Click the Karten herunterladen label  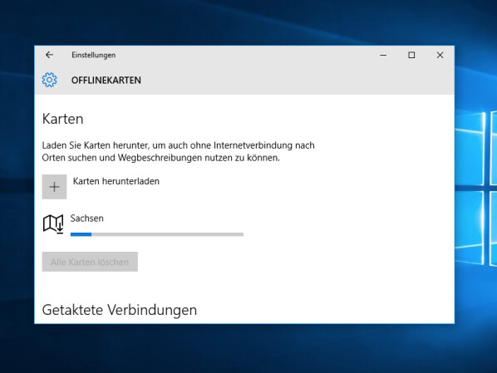point(116,181)
